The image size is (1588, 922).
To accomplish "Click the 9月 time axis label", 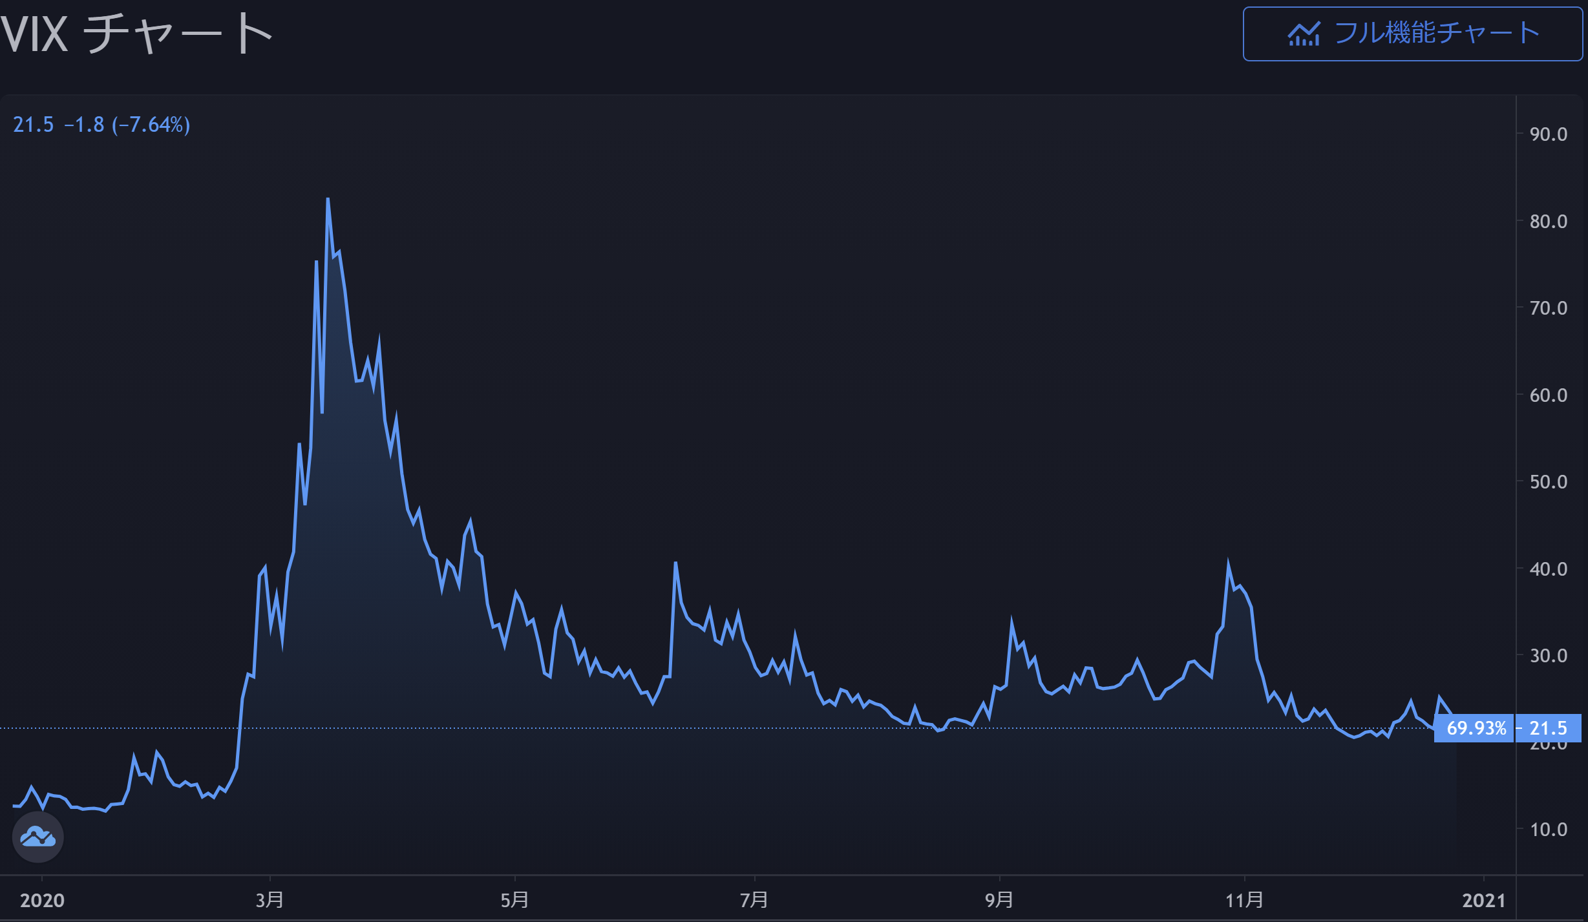I will tap(999, 900).
